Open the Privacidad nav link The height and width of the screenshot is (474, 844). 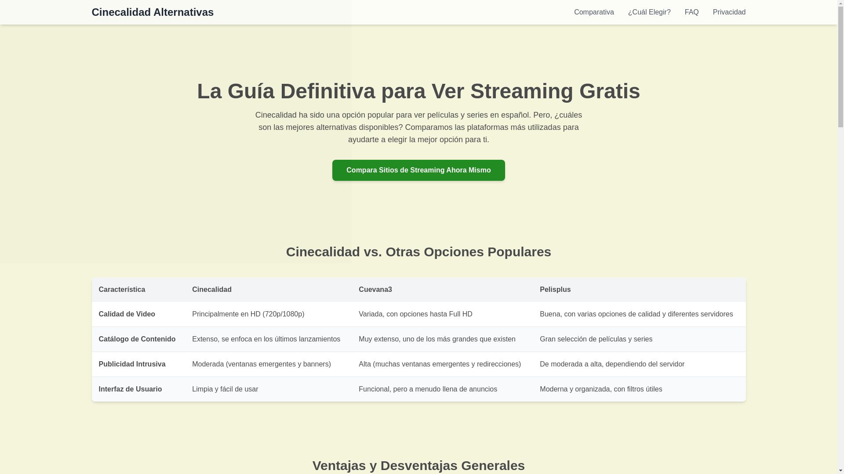[729, 12]
